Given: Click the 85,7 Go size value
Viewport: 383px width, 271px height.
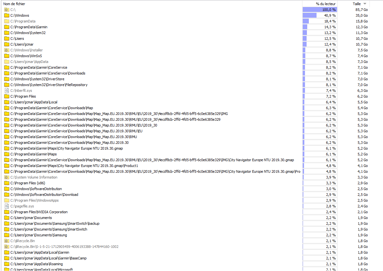Looking at the screenshot, I should pos(361,10).
